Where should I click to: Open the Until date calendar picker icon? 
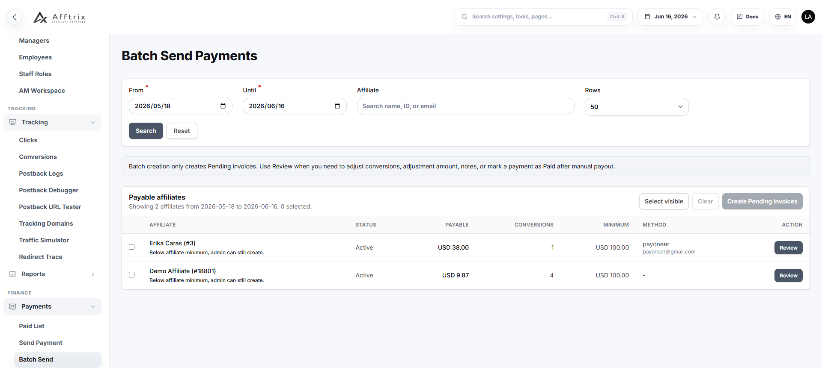point(337,106)
